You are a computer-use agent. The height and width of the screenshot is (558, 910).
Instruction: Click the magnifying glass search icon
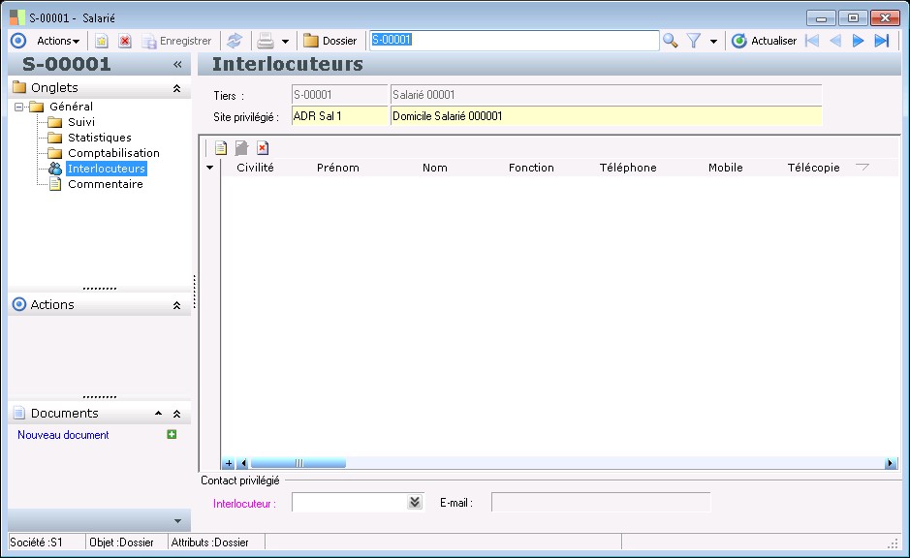click(x=670, y=41)
